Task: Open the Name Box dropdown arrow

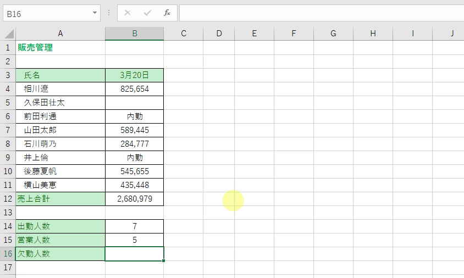Action: [95, 13]
